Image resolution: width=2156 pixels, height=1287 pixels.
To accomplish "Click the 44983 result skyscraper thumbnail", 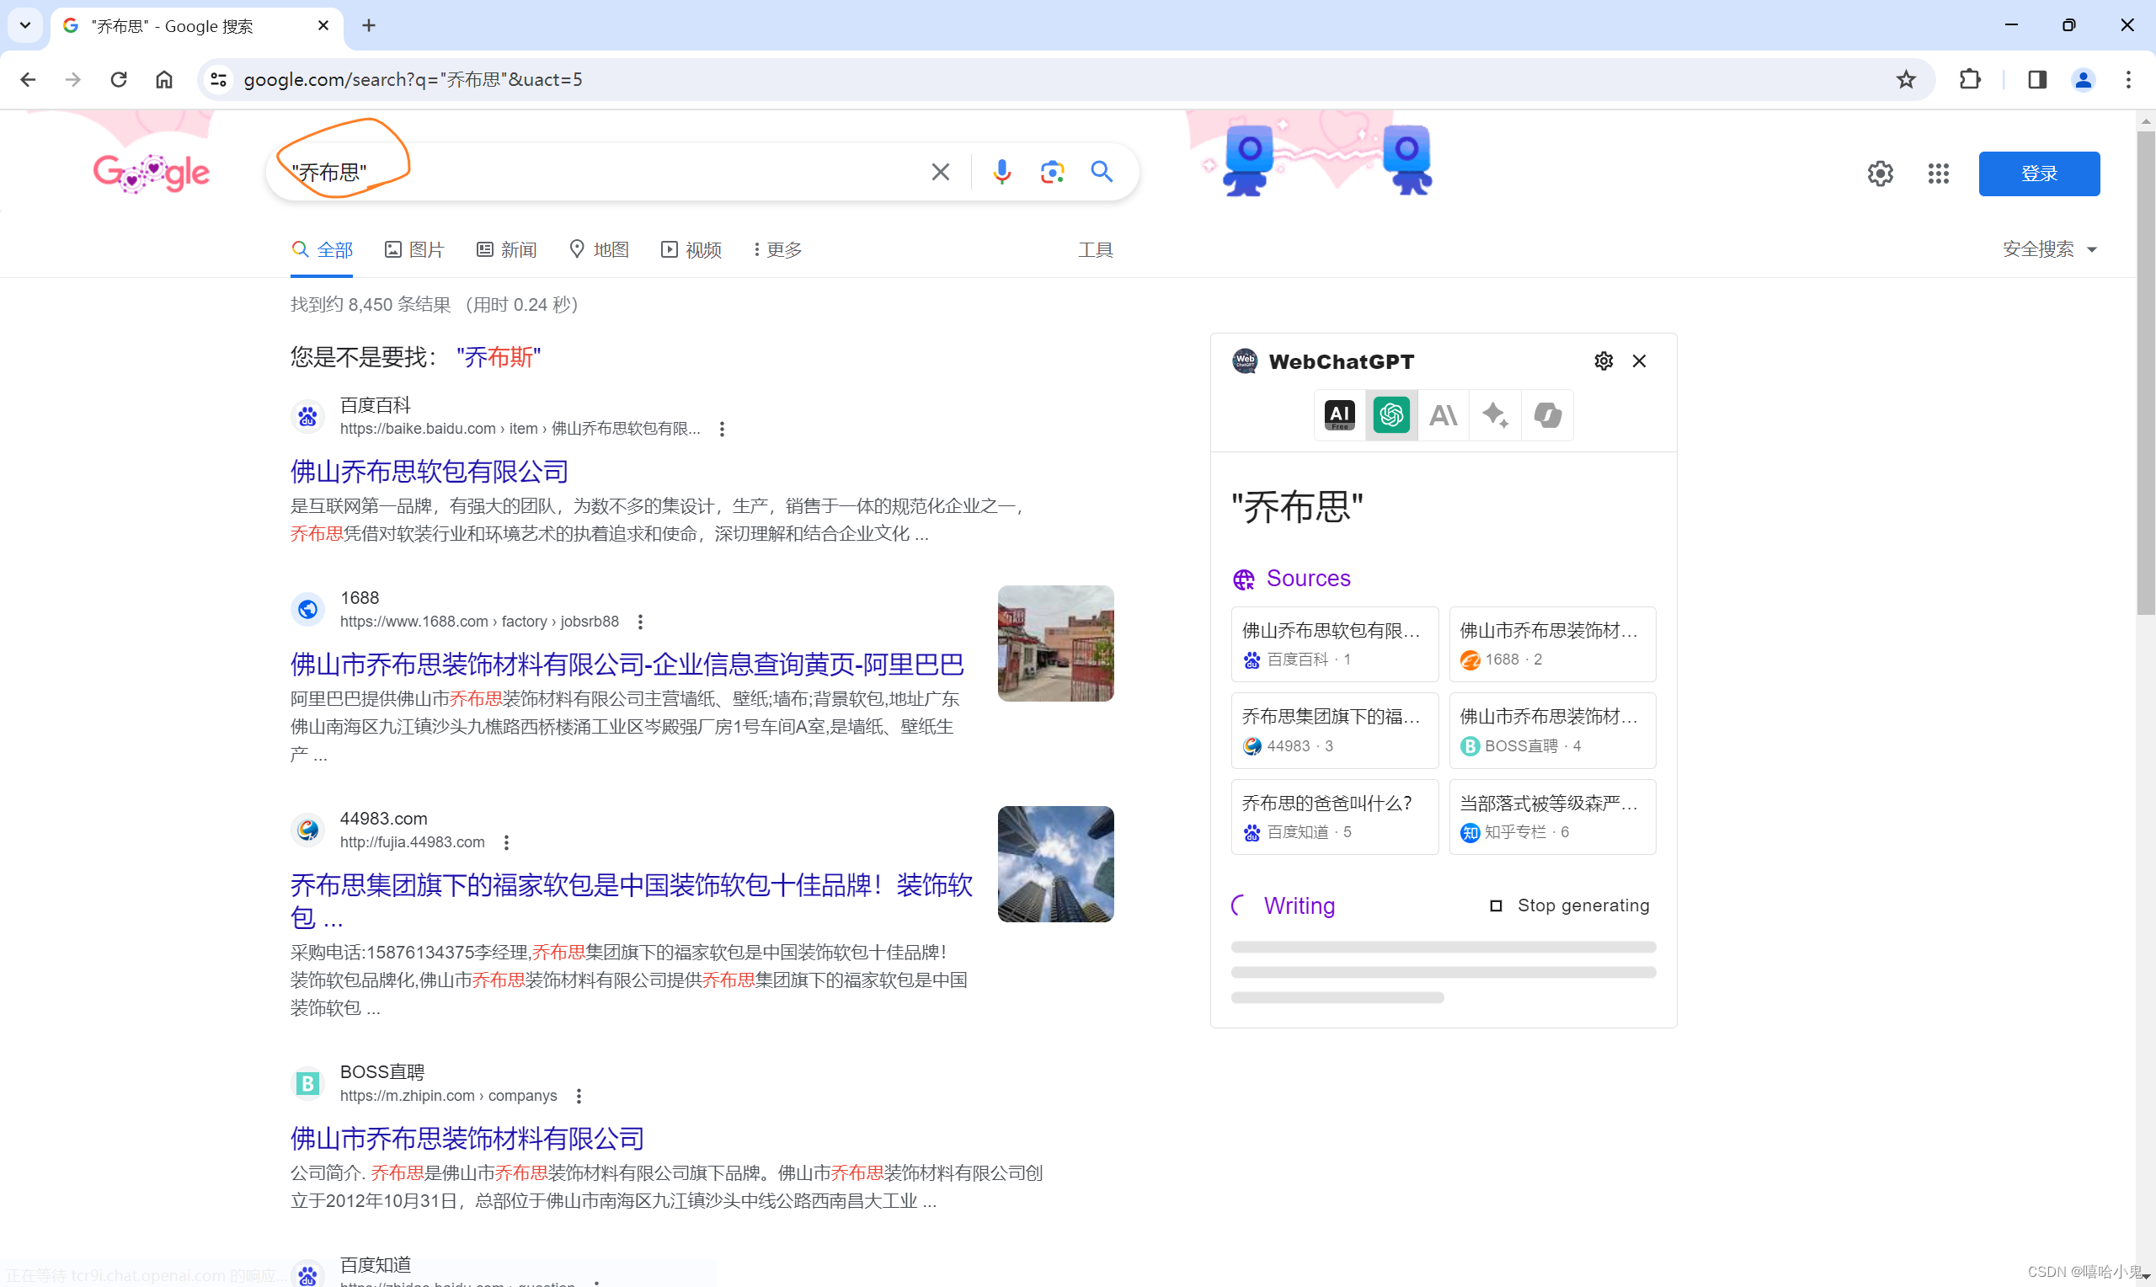I will (x=1055, y=864).
